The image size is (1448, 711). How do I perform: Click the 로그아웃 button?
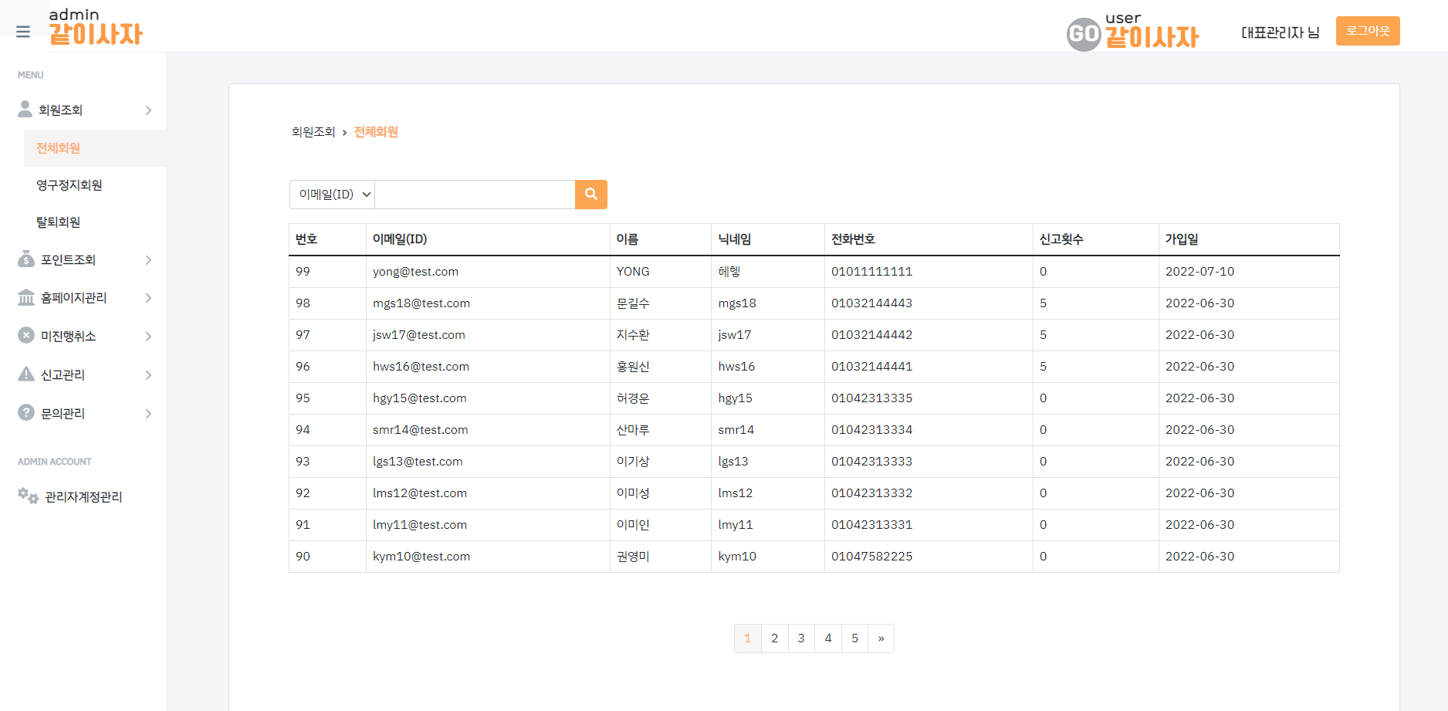point(1368,31)
